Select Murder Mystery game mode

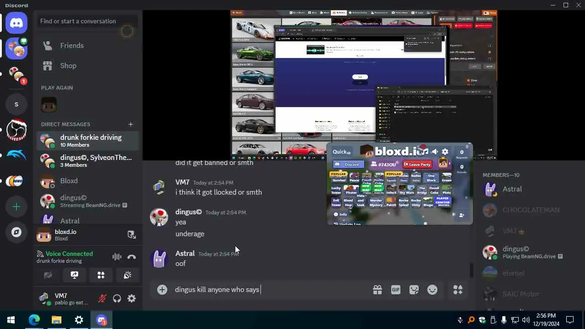point(376,202)
